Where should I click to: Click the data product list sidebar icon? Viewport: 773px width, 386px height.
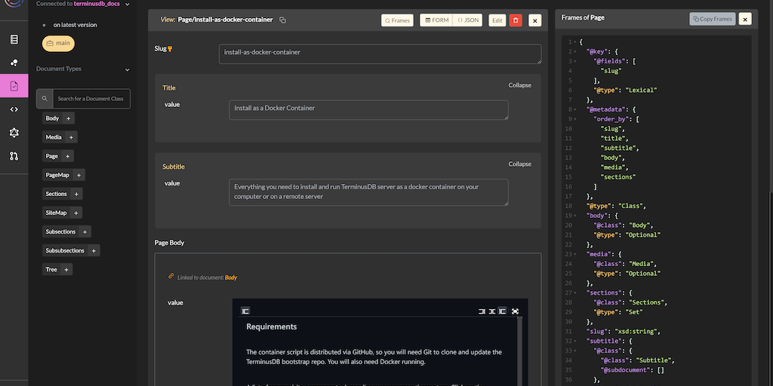pyautogui.click(x=14, y=39)
